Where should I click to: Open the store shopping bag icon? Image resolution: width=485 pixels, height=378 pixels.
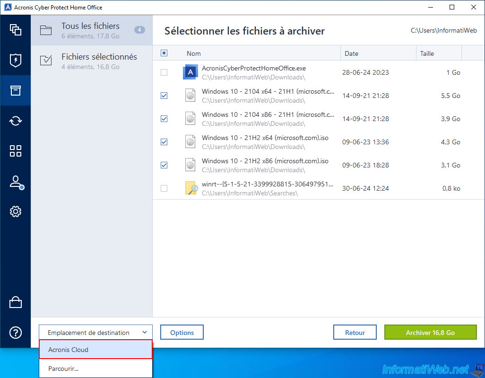16,302
